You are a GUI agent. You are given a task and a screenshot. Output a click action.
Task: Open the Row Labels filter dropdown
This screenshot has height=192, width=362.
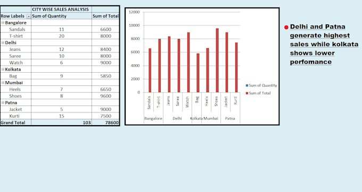tap(29, 16)
